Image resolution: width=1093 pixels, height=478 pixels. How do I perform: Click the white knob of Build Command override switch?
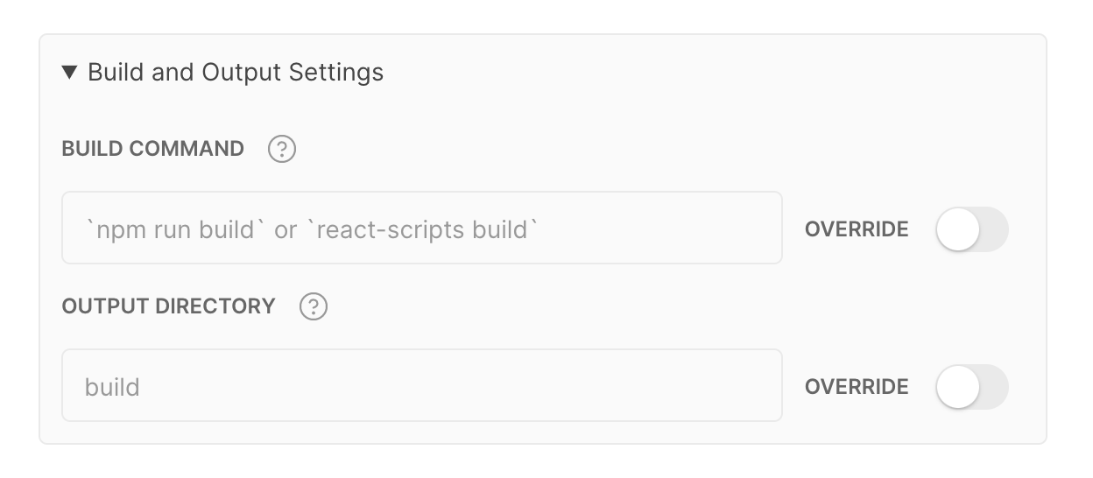(957, 229)
